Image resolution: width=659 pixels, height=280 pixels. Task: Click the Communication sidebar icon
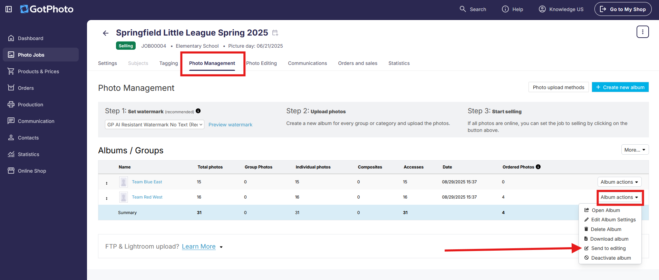pos(11,121)
